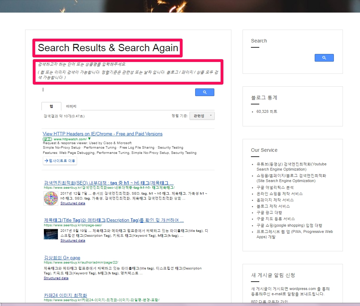Click the magnifier icon in sidebar Search box
360x306 pixels.
click(x=324, y=58)
